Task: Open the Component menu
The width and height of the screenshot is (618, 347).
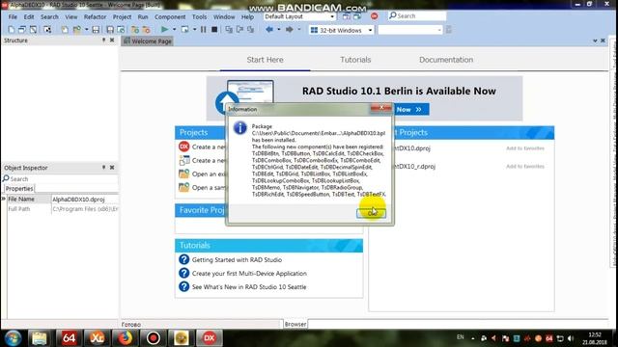Action: coord(170,17)
